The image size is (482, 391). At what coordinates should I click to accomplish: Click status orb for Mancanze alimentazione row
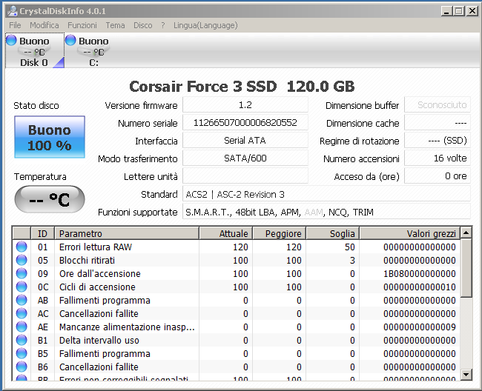(22, 327)
